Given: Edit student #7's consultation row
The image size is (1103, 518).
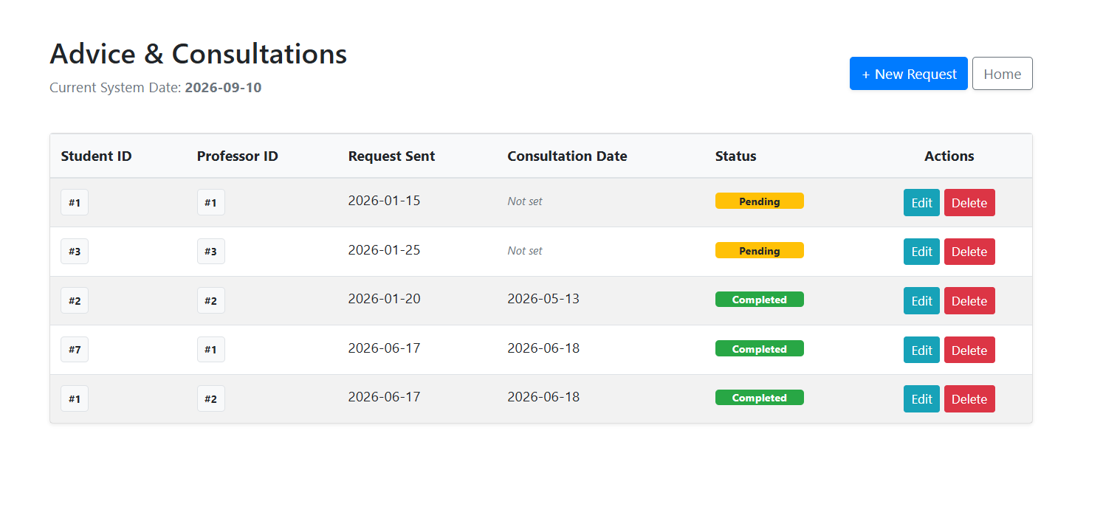Looking at the screenshot, I should click(x=921, y=350).
